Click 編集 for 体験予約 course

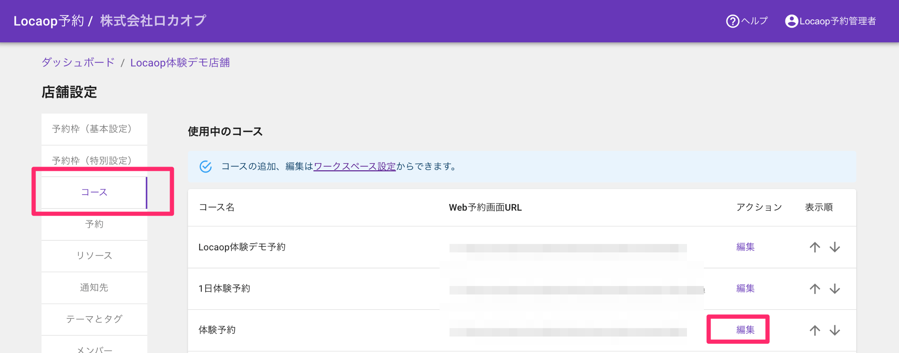point(745,330)
